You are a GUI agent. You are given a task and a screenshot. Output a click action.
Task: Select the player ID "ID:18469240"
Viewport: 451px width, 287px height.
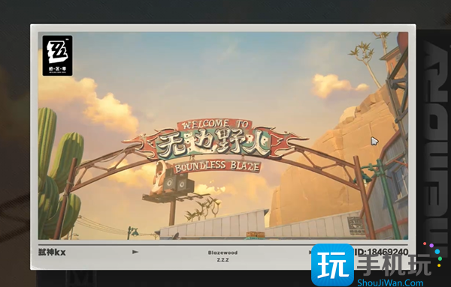pyautogui.click(x=381, y=252)
